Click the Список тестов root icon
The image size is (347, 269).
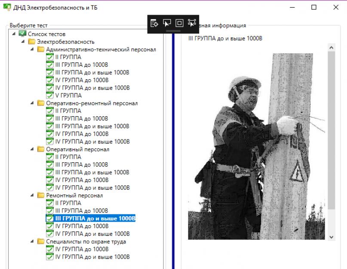pos(23,34)
